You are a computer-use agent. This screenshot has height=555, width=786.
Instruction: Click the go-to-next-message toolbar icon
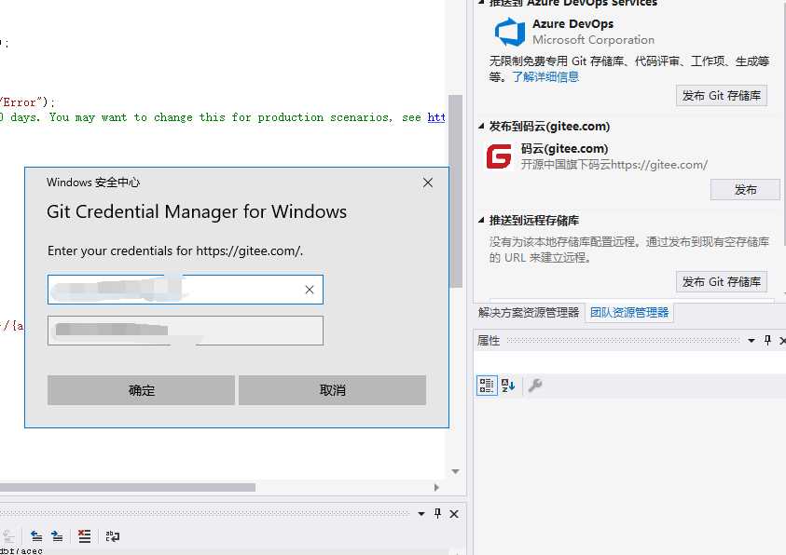point(57,536)
